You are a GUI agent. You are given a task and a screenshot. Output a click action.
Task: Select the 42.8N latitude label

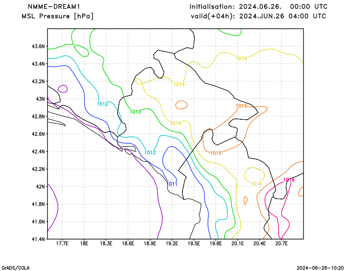(x=38, y=117)
